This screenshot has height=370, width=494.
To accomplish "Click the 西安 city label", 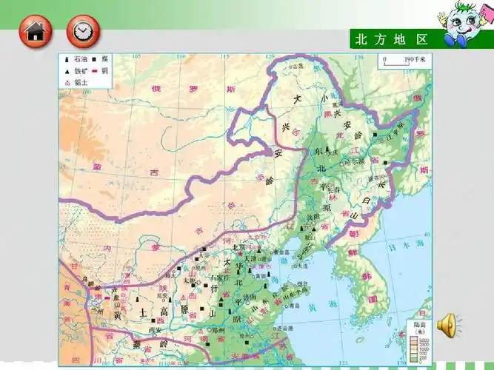I will 154,330.
